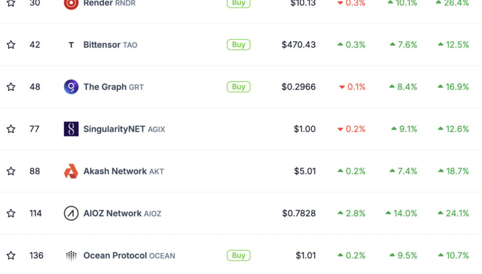Click the SingularityNET logo icon

[x=71, y=129]
